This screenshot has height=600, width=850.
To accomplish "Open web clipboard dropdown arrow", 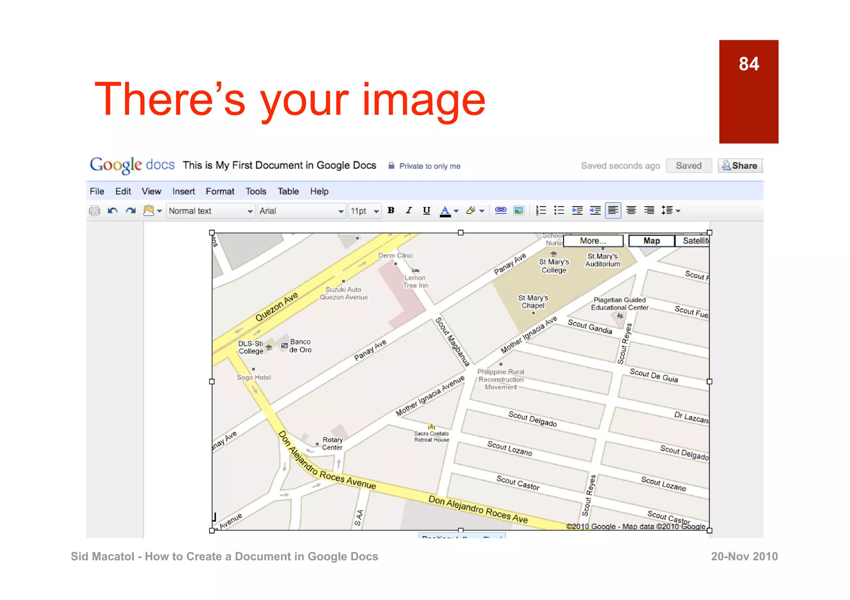I will 159,211.
